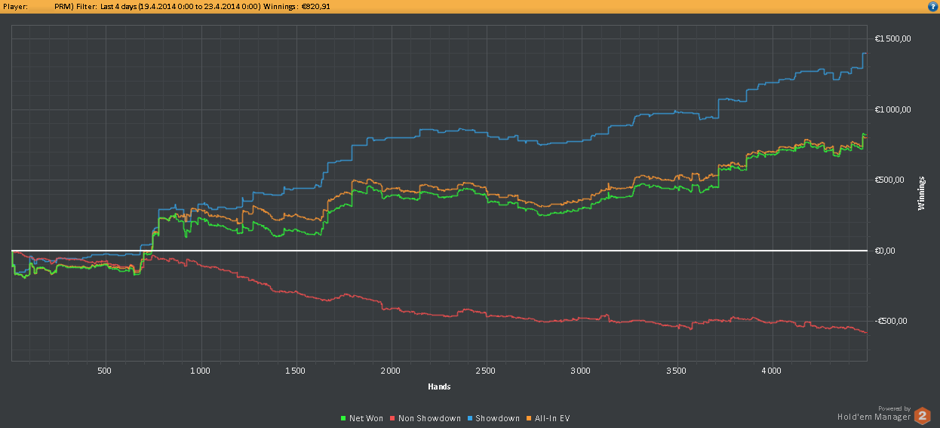Viewport: 940px width, 428px height.
Task: Click the Winnings €820,91 summary text
Action: (296, 6)
